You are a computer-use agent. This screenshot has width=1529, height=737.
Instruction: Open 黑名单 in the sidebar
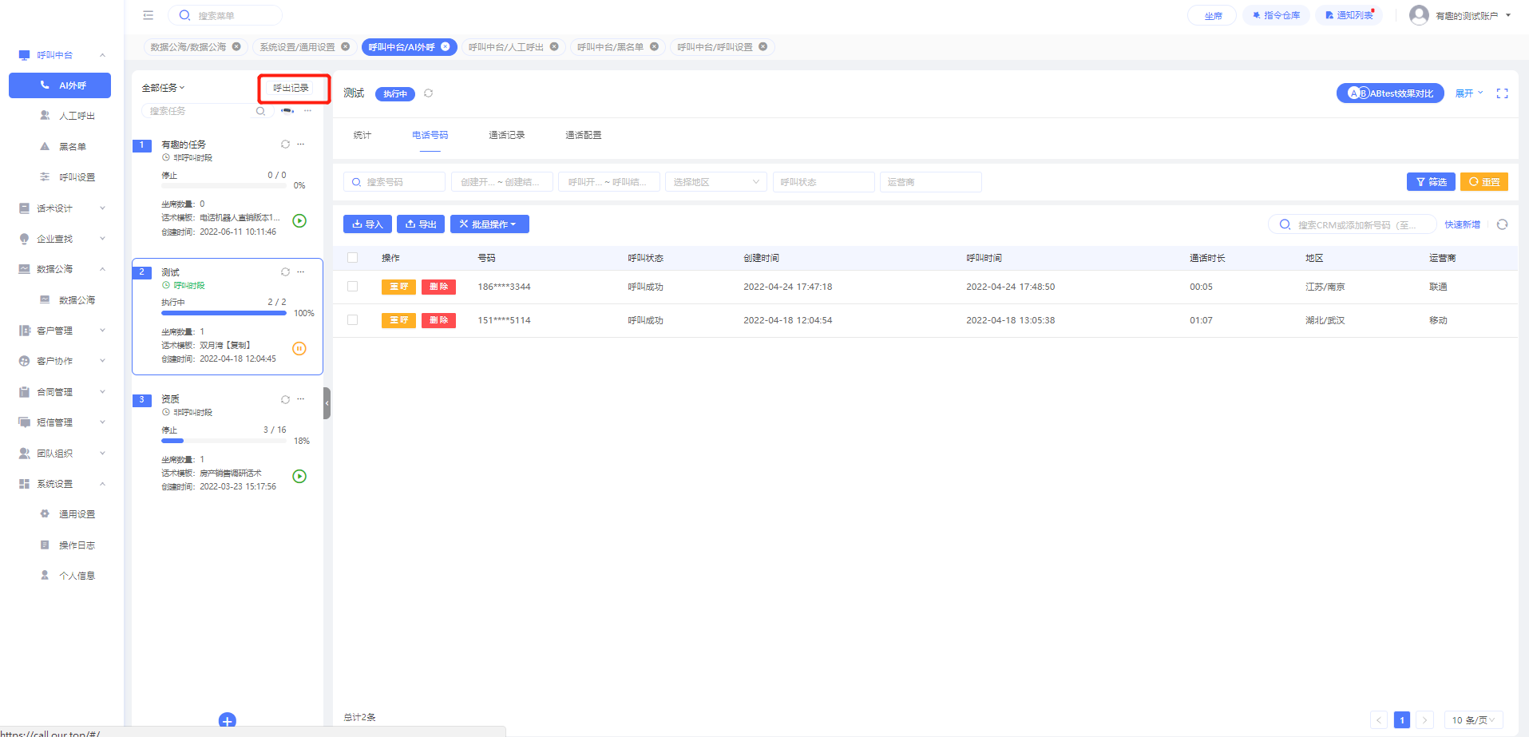coord(73,147)
